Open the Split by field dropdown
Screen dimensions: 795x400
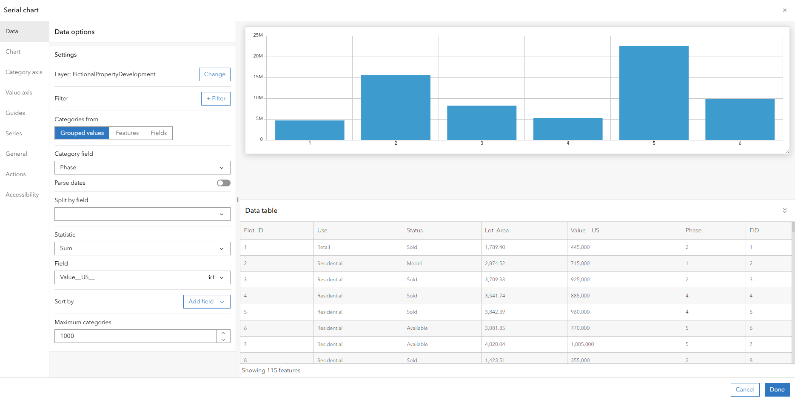pyautogui.click(x=142, y=214)
